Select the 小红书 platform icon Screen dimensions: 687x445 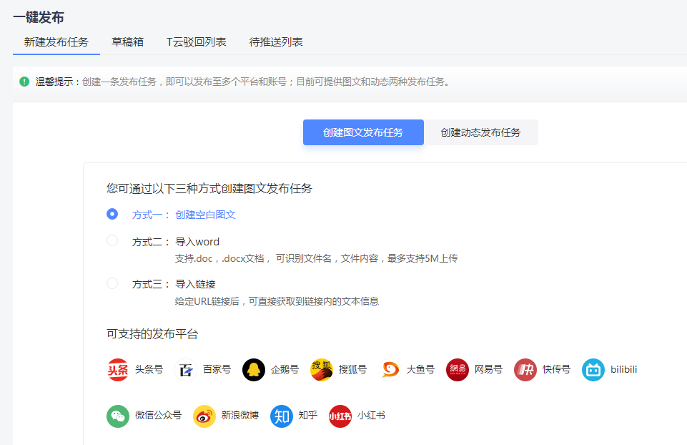[340, 416]
